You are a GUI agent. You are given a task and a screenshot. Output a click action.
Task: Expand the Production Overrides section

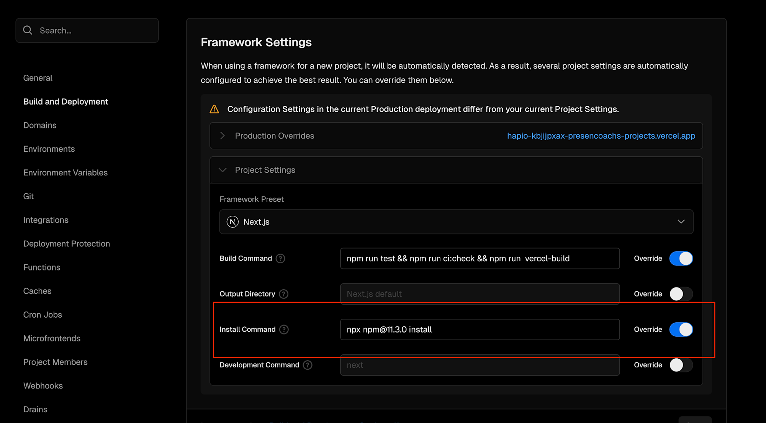tap(223, 136)
